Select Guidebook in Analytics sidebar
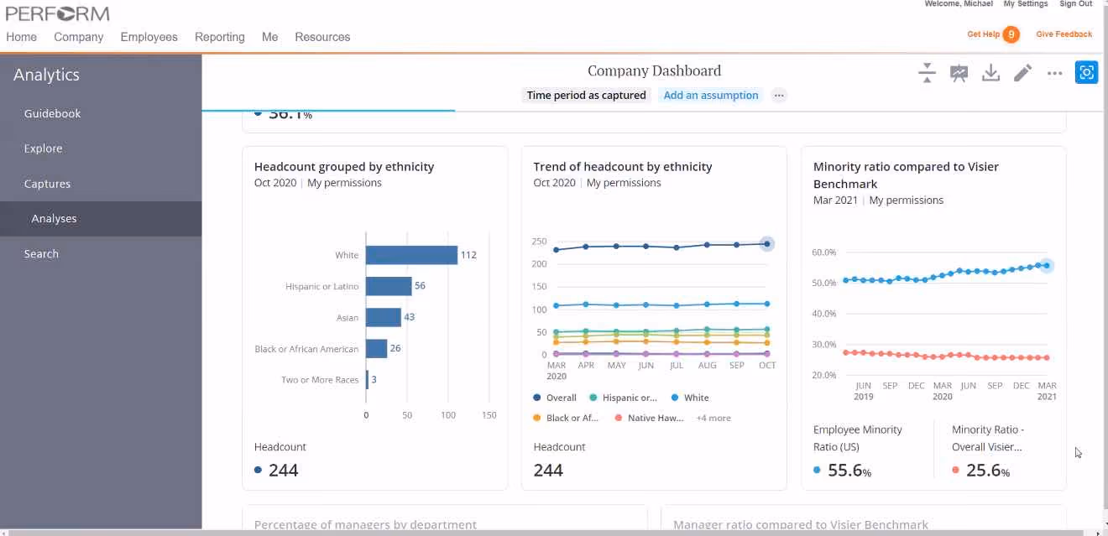The width and height of the screenshot is (1108, 536). (x=101, y=113)
